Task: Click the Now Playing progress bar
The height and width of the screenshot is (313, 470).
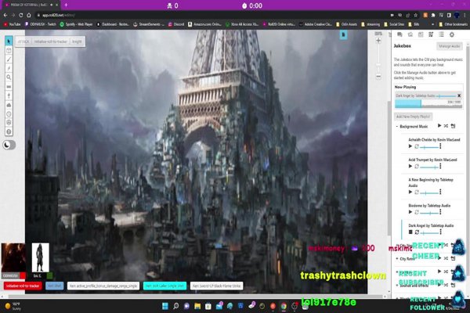Action: coord(428,104)
